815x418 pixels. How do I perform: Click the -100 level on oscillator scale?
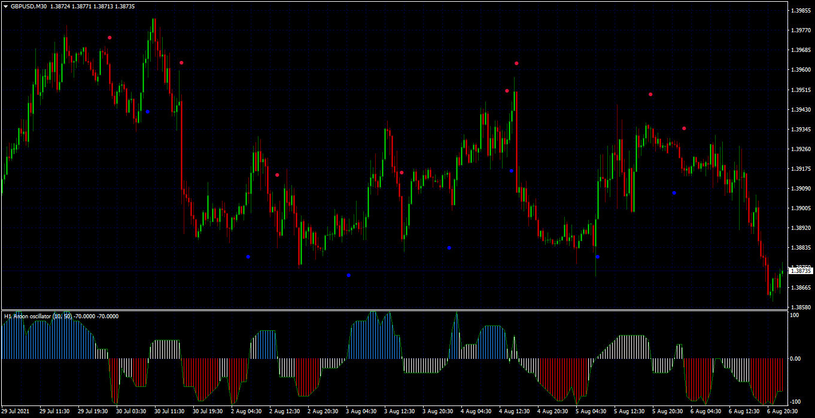click(796, 402)
